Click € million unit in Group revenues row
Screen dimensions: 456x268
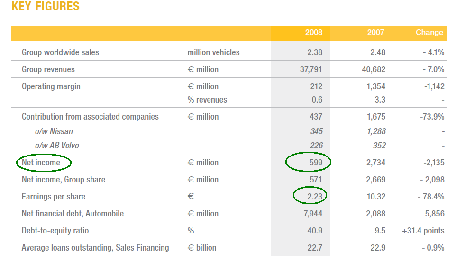[203, 69]
